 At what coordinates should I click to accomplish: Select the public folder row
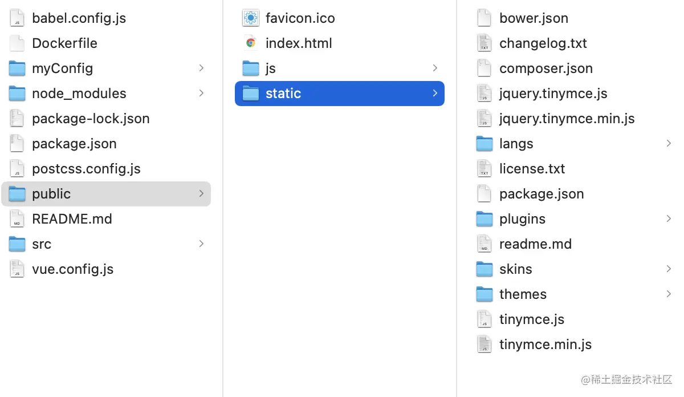(x=106, y=194)
